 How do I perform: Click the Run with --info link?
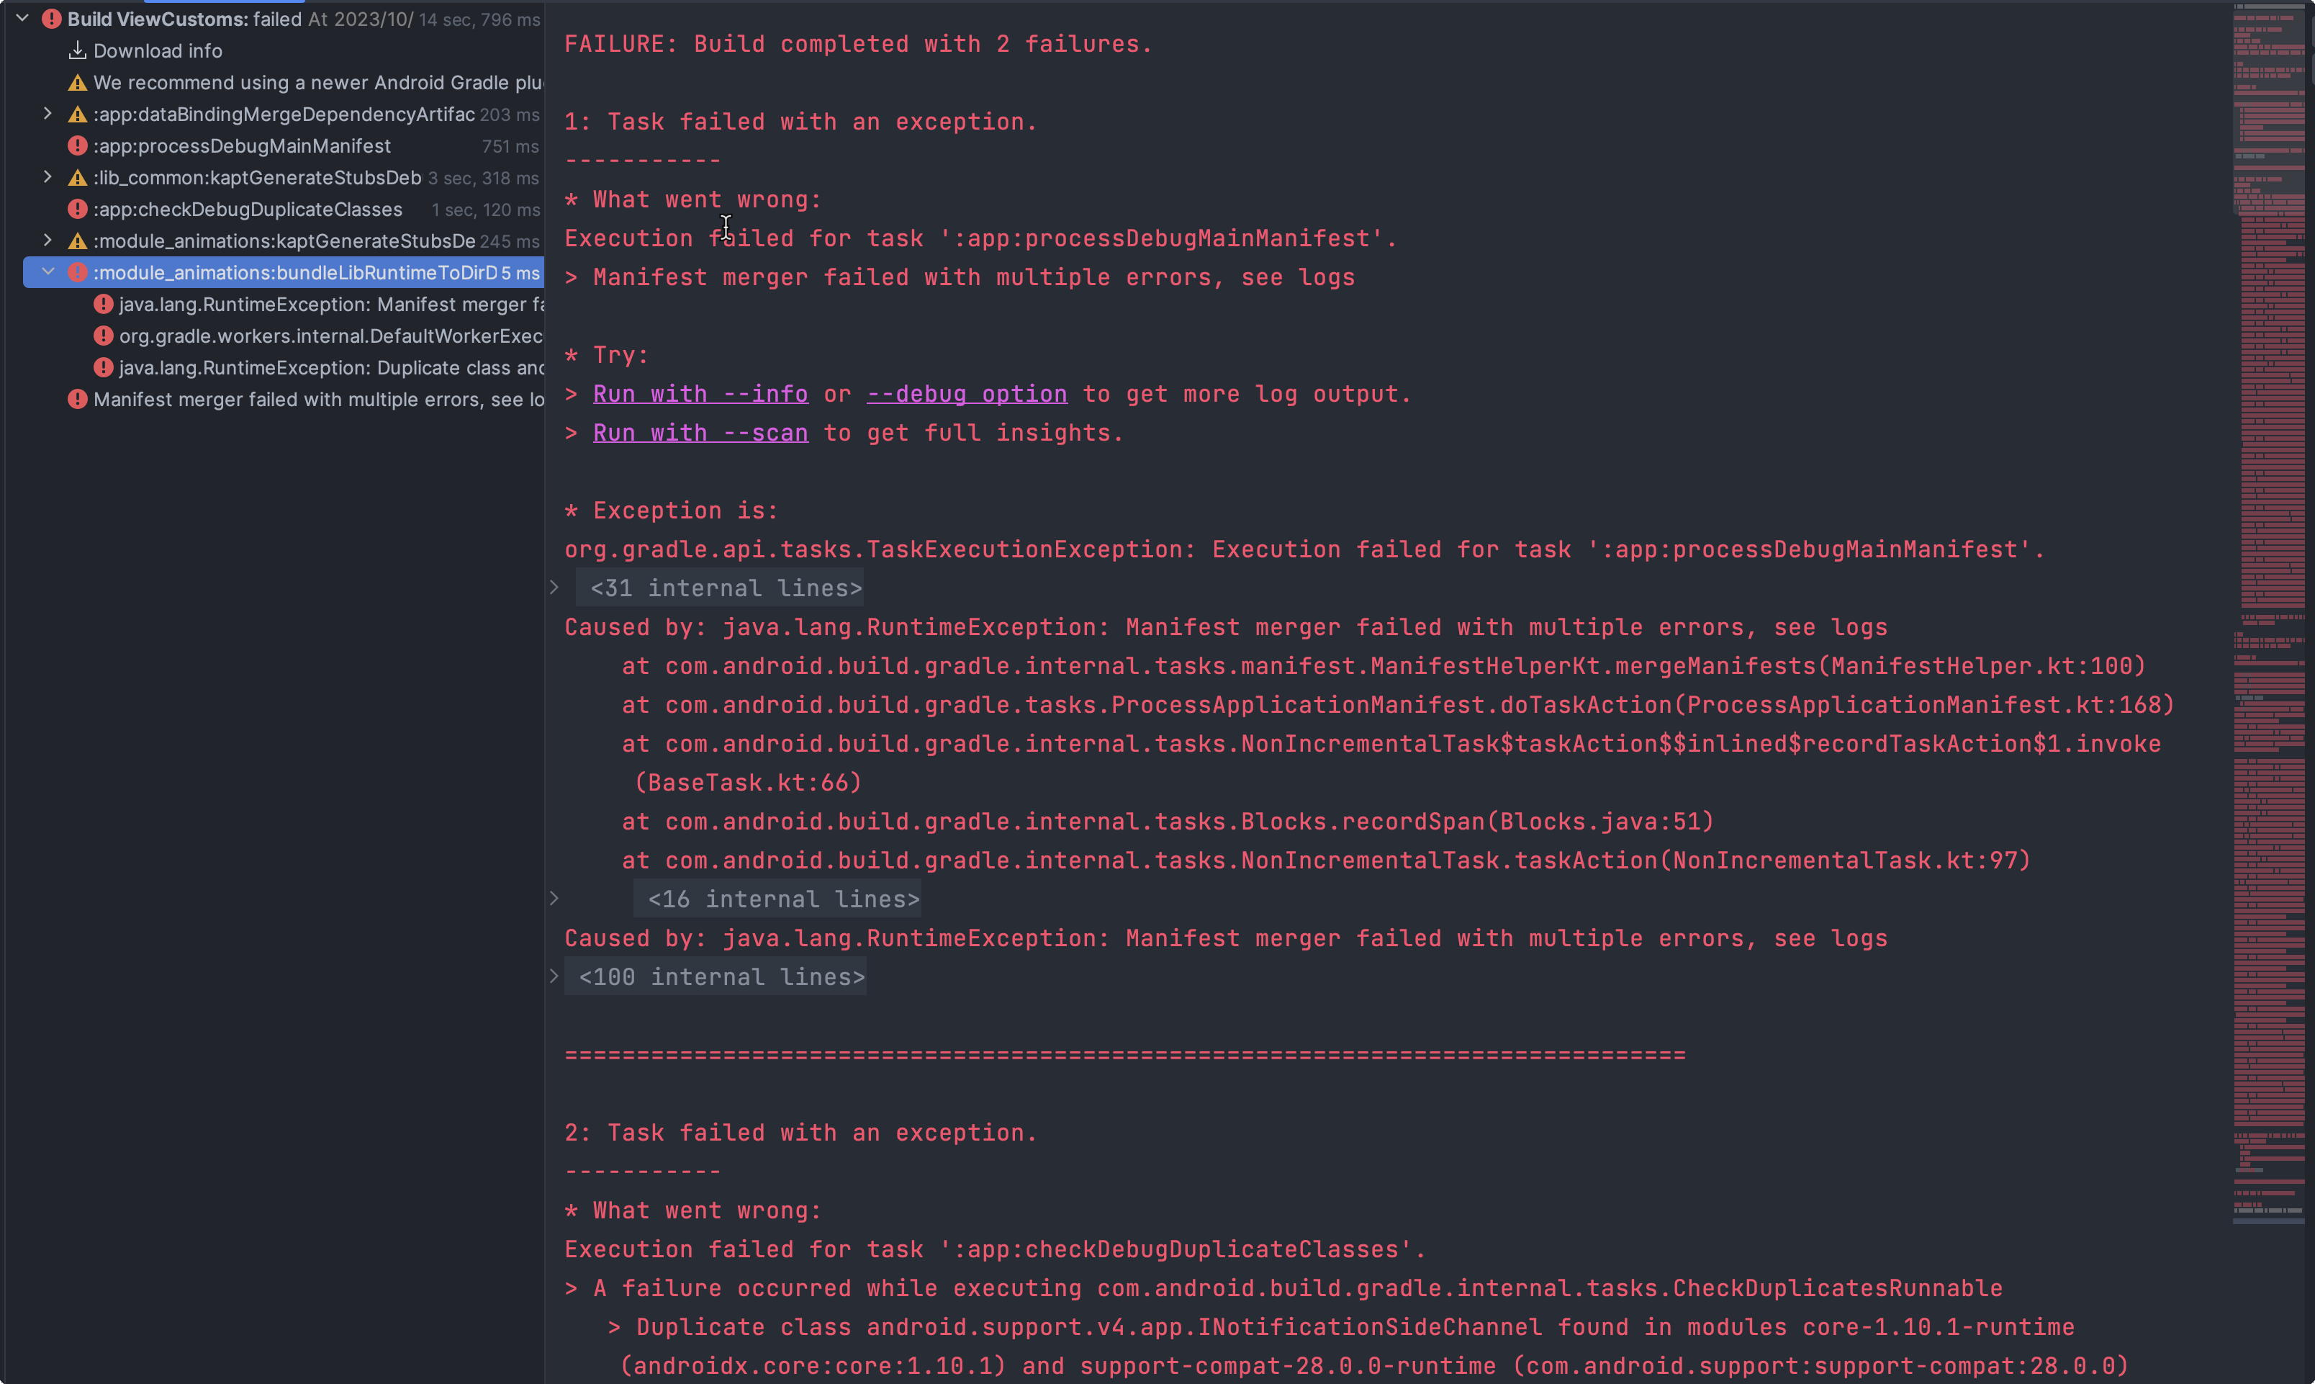tap(700, 395)
